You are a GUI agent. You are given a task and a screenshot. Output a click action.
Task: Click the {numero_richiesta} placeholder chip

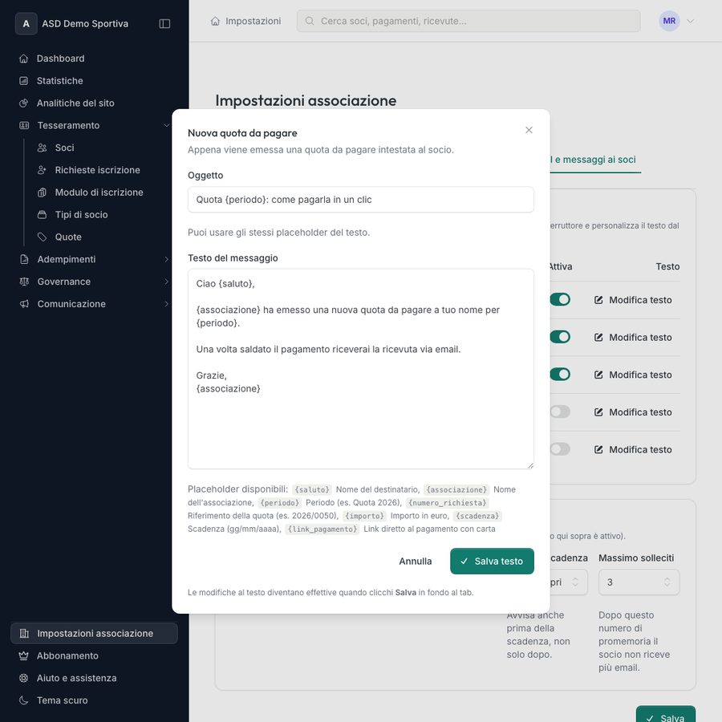click(447, 503)
